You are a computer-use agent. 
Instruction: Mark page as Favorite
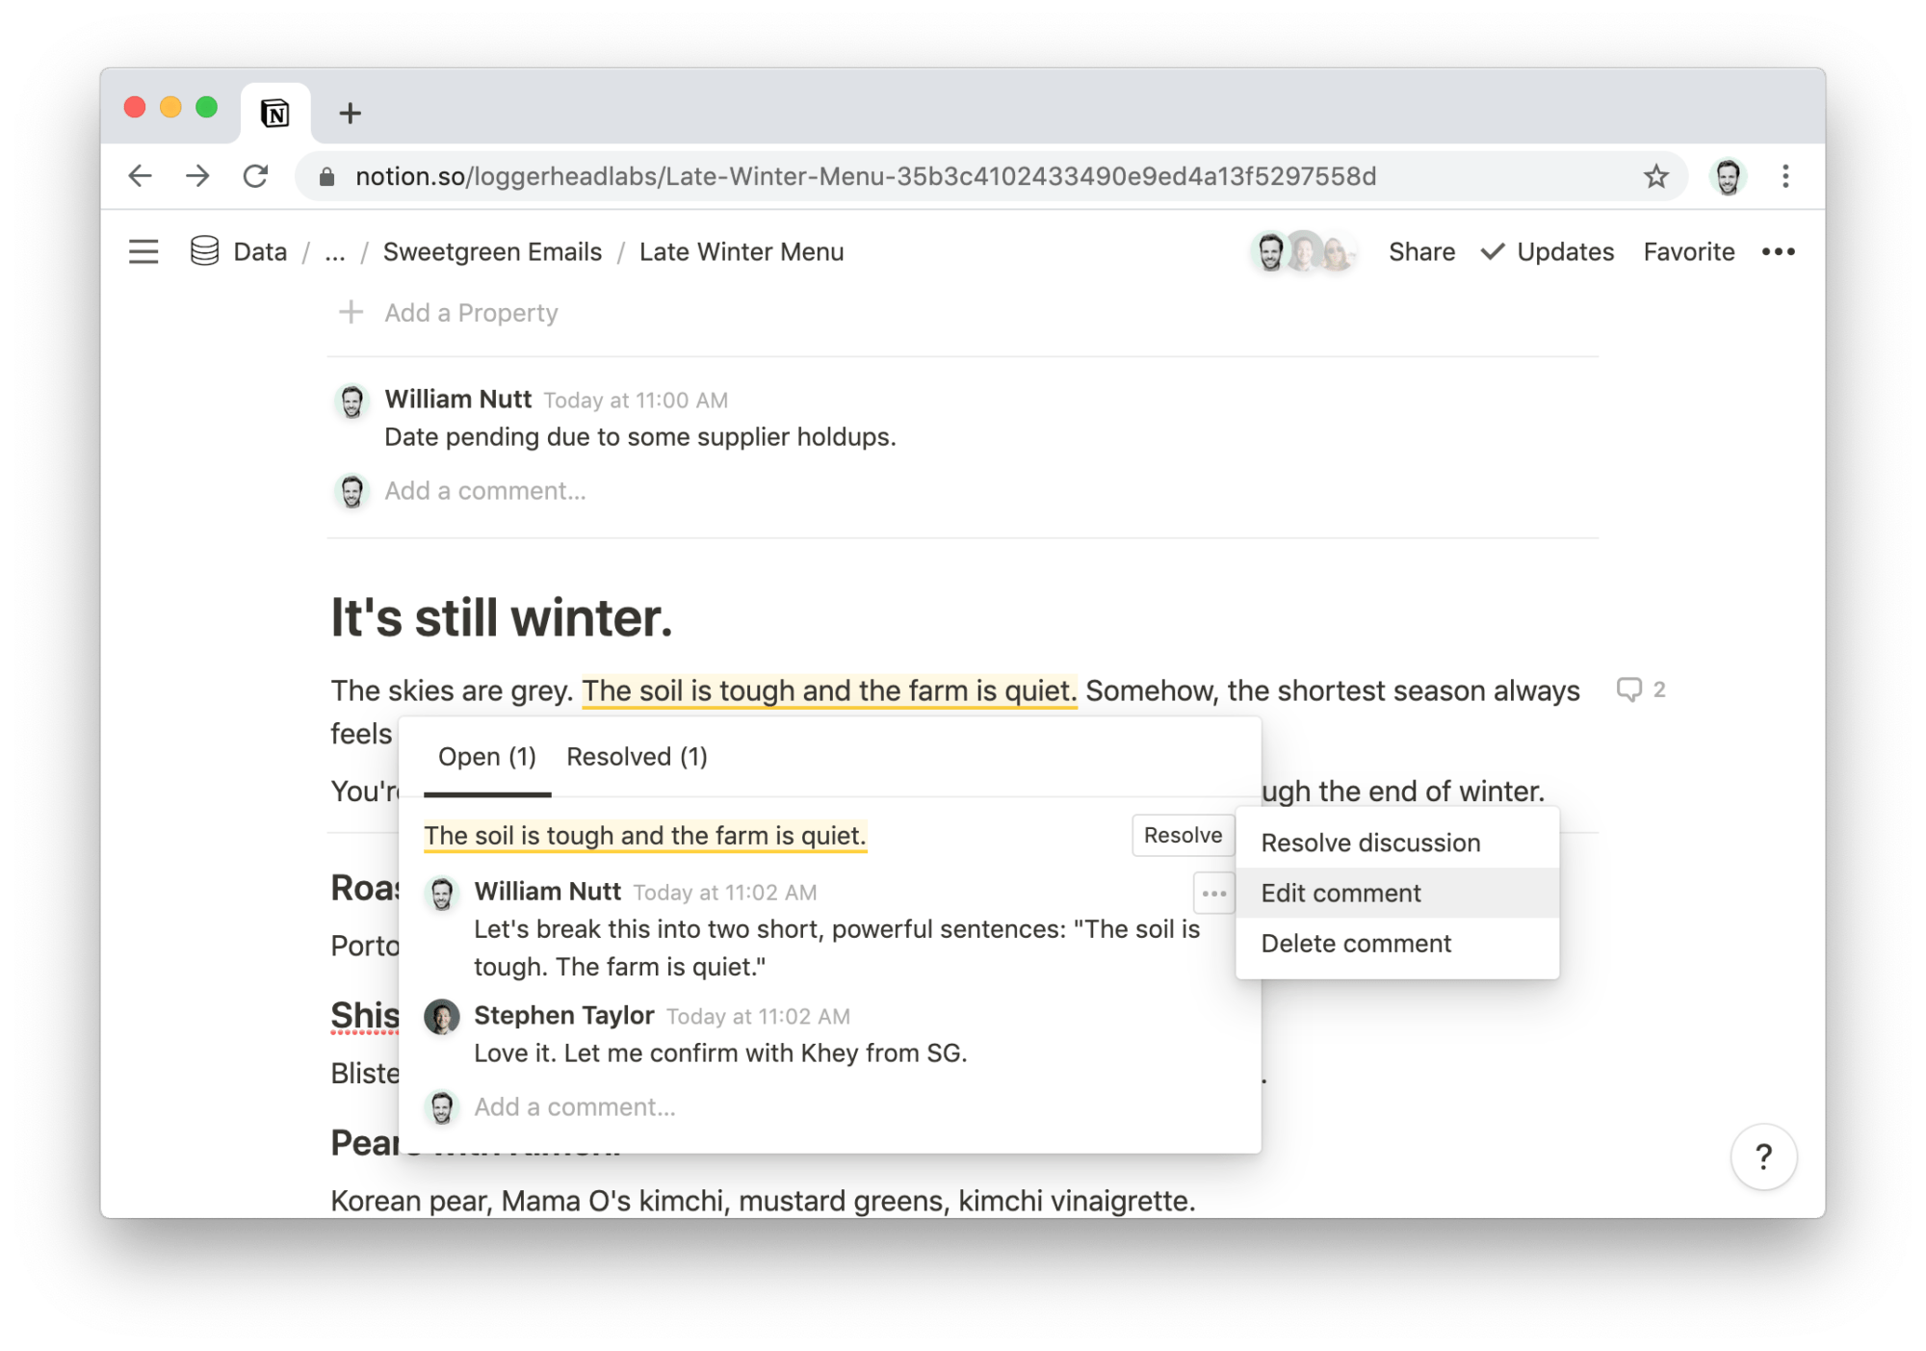tap(1688, 252)
